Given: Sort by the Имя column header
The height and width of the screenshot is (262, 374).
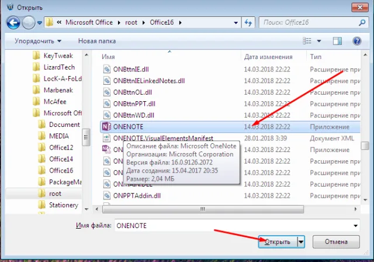Looking at the screenshot, I should (x=108, y=57).
